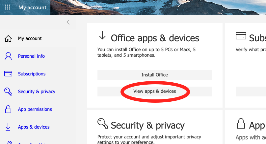Select Subscriptions in the navigation

pyautogui.click(x=32, y=74)
